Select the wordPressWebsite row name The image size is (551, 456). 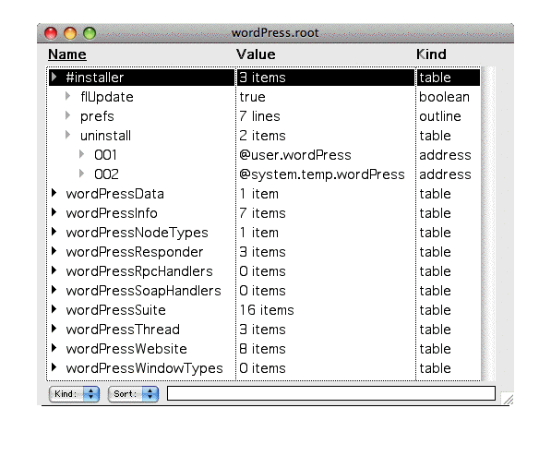click(126, 349)
